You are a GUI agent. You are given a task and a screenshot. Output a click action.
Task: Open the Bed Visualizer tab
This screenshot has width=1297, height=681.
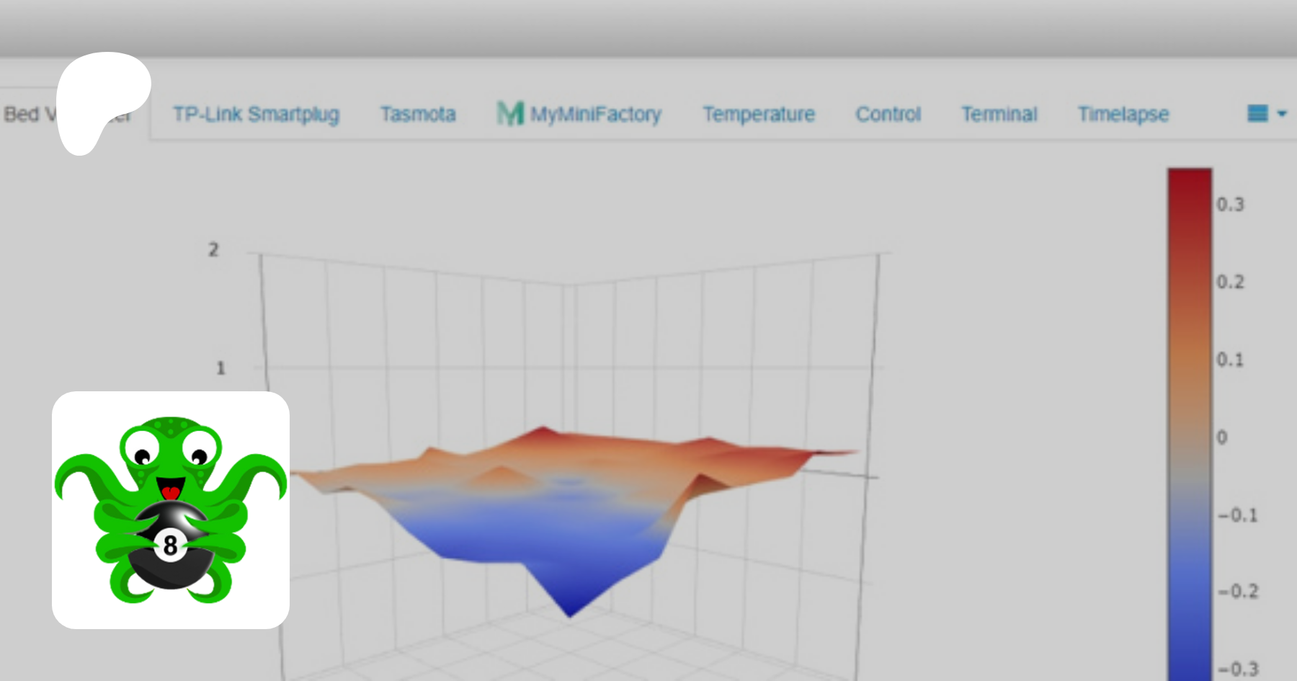29,115
